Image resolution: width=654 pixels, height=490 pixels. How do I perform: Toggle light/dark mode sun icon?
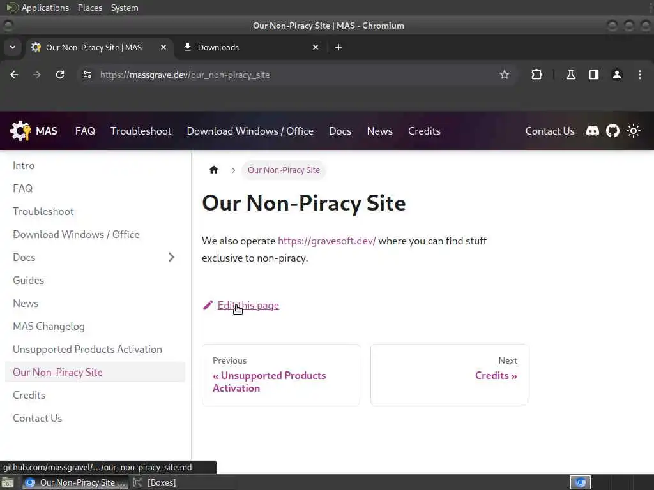point(634,131)
